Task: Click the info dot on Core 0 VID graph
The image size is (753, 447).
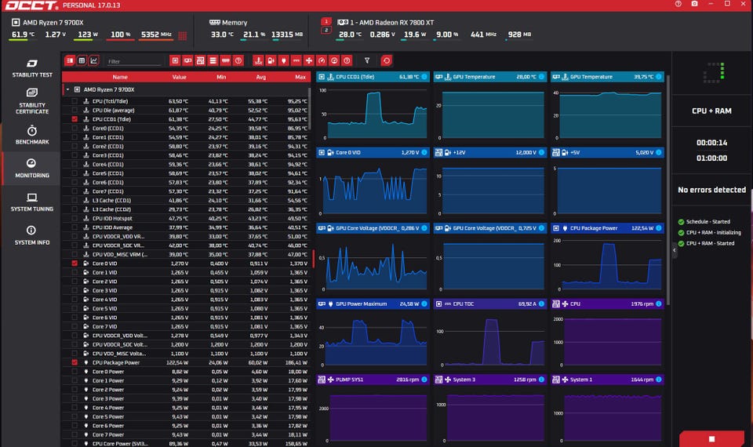Action: (424, 153)
